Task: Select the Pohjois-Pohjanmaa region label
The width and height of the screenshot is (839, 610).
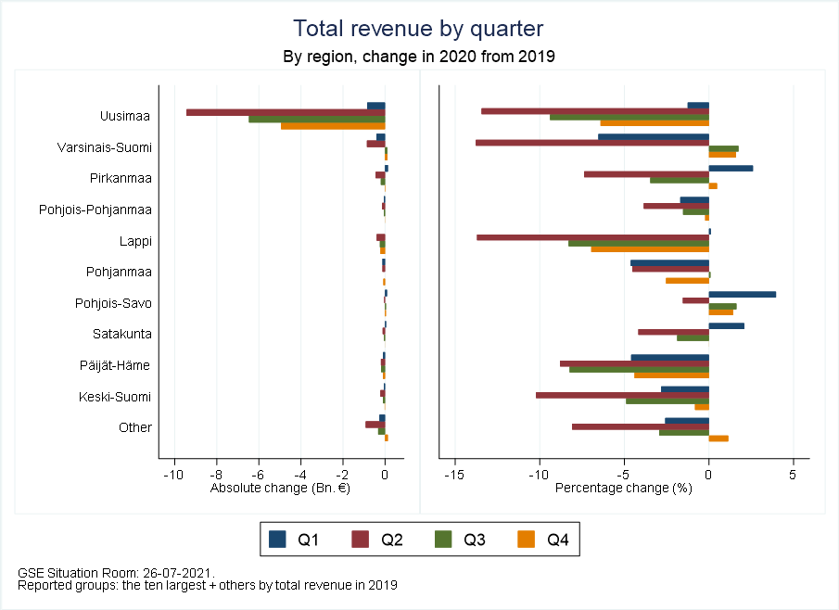Action: 95,210
